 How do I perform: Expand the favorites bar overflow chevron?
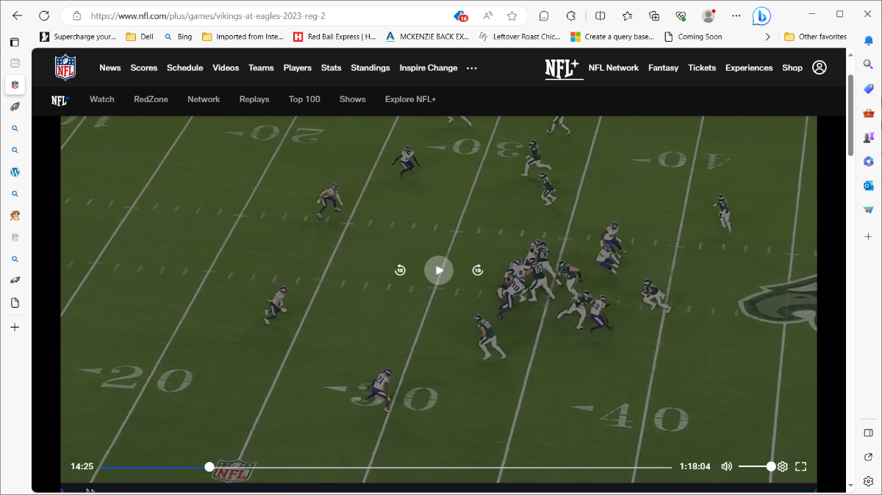[x=768, y=37]
